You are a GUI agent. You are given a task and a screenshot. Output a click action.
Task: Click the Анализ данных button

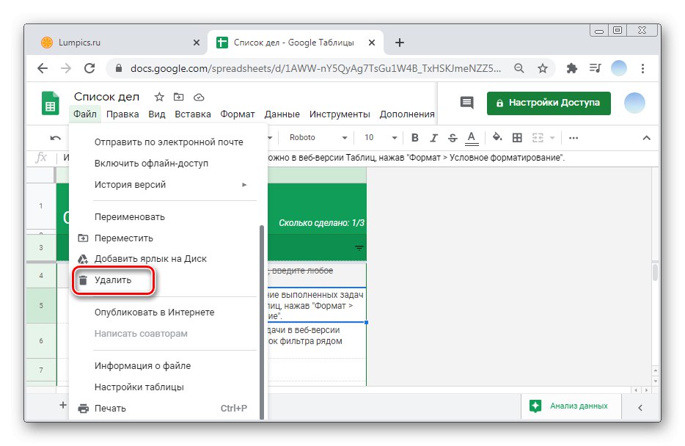(x=571, y=406)
